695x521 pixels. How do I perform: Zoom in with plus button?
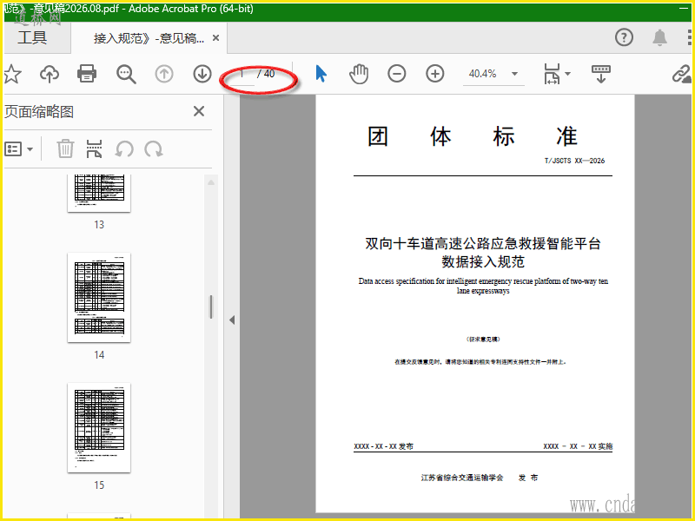[435, 74]
